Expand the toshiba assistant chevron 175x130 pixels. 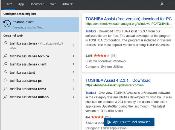[x=74, y=72]
